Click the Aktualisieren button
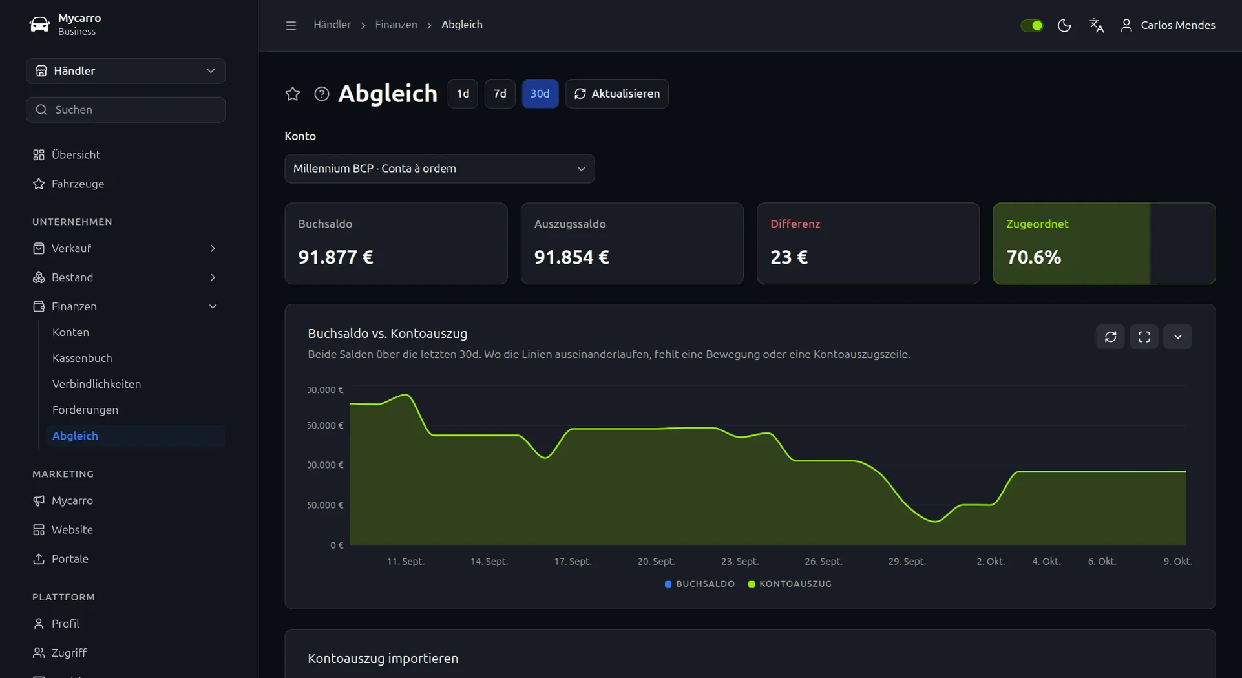Screen dimensions: 1242x678 coord(616,94)
